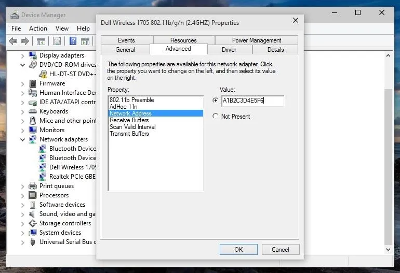Switch to the Resources tab
The height and width of the screenshot is (273, 400).
(183, 40)
